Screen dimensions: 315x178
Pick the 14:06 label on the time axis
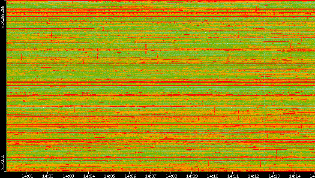tap(130, 176)
